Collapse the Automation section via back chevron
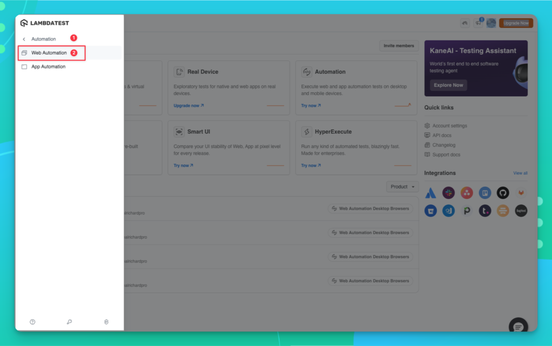The width and height of the screenshot is (552, 346). (23, 38)
